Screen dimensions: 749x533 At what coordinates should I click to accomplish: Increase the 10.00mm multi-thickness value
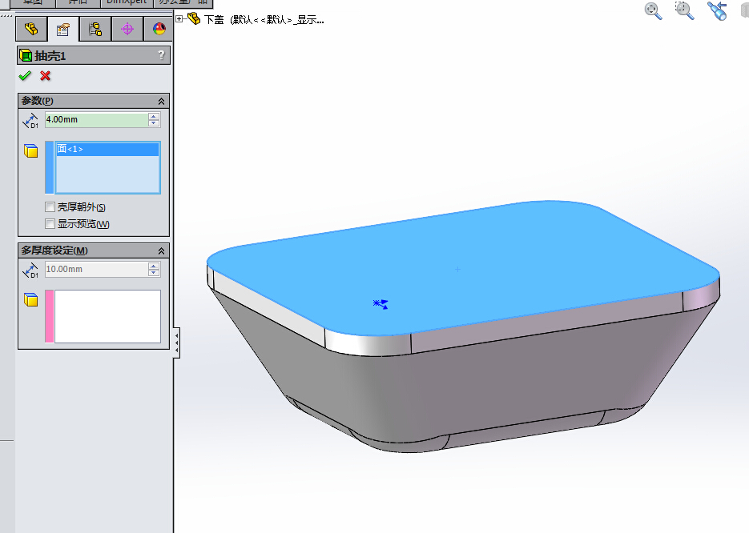(x=154, y=266)
